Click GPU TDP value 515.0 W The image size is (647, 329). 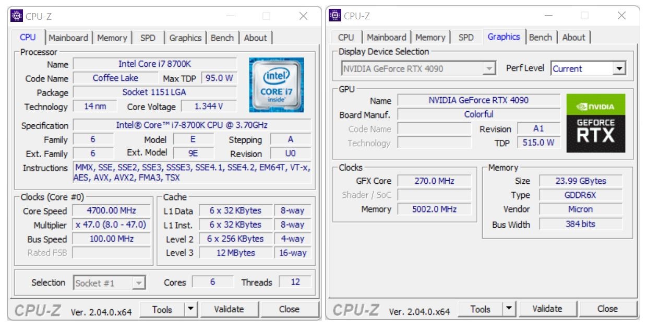(x=538, y=143)
